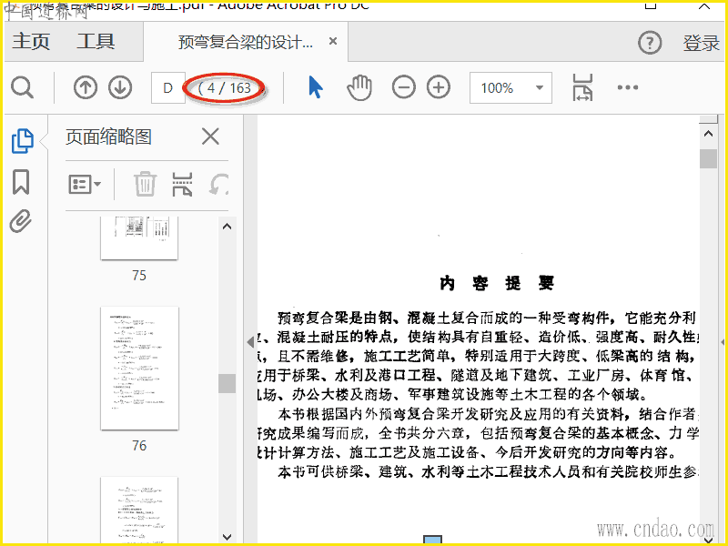Image resolution: width=728 pixels, height=546 pixels.
Task: Click the thumbnail label 76
Action: coord(139,446)
